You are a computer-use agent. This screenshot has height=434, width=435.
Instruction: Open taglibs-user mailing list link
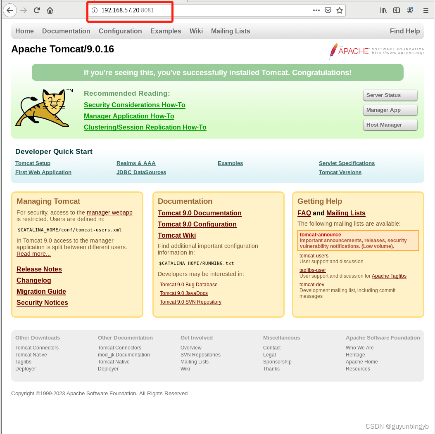point(313,270)
